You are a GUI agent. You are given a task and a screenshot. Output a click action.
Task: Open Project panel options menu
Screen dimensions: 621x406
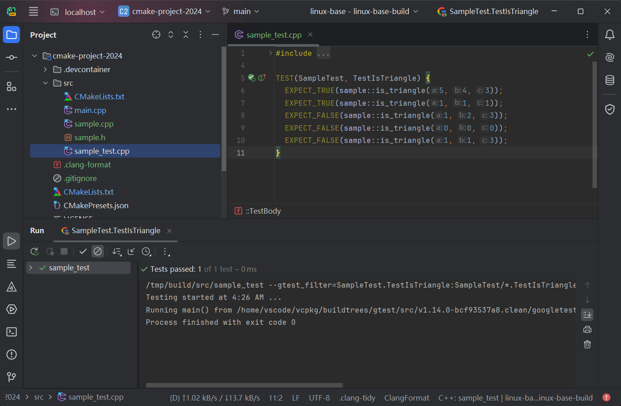point(200,35)
